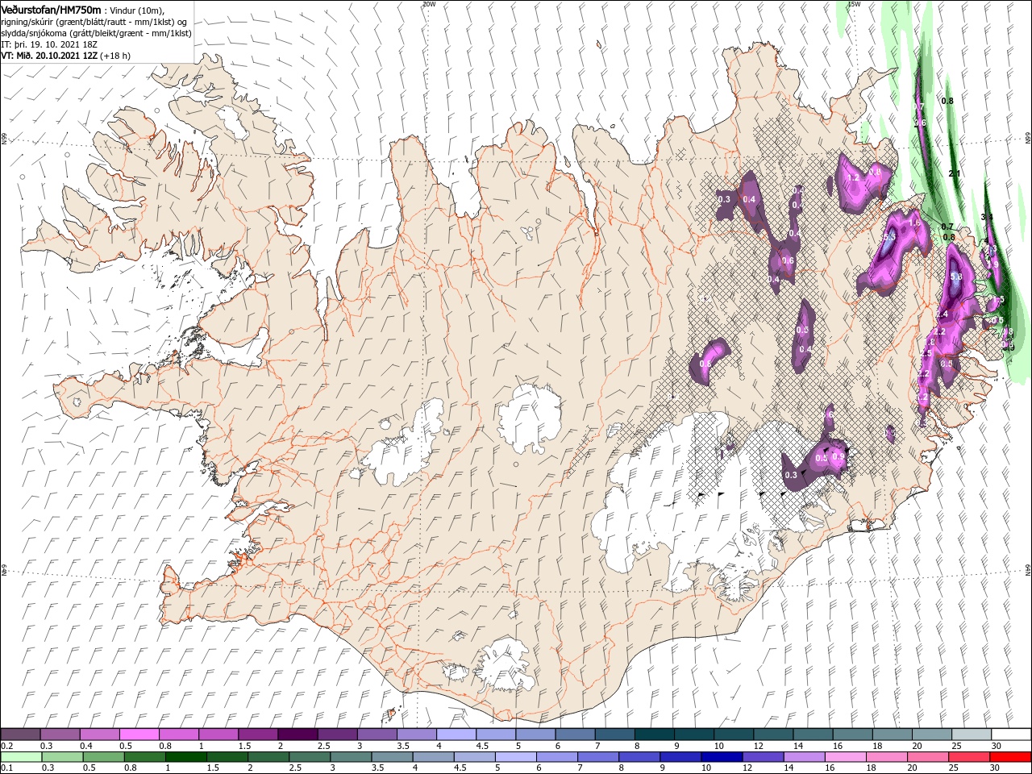Pick the light pink 16 swatch in the rain row

click(846, 757)
